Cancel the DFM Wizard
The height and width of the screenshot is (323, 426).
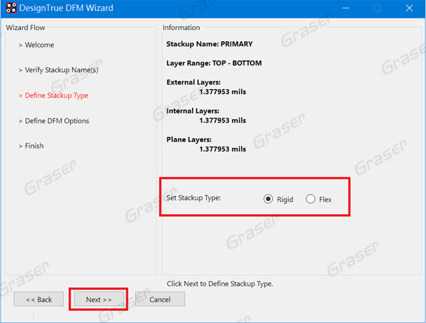pos(160,299)
